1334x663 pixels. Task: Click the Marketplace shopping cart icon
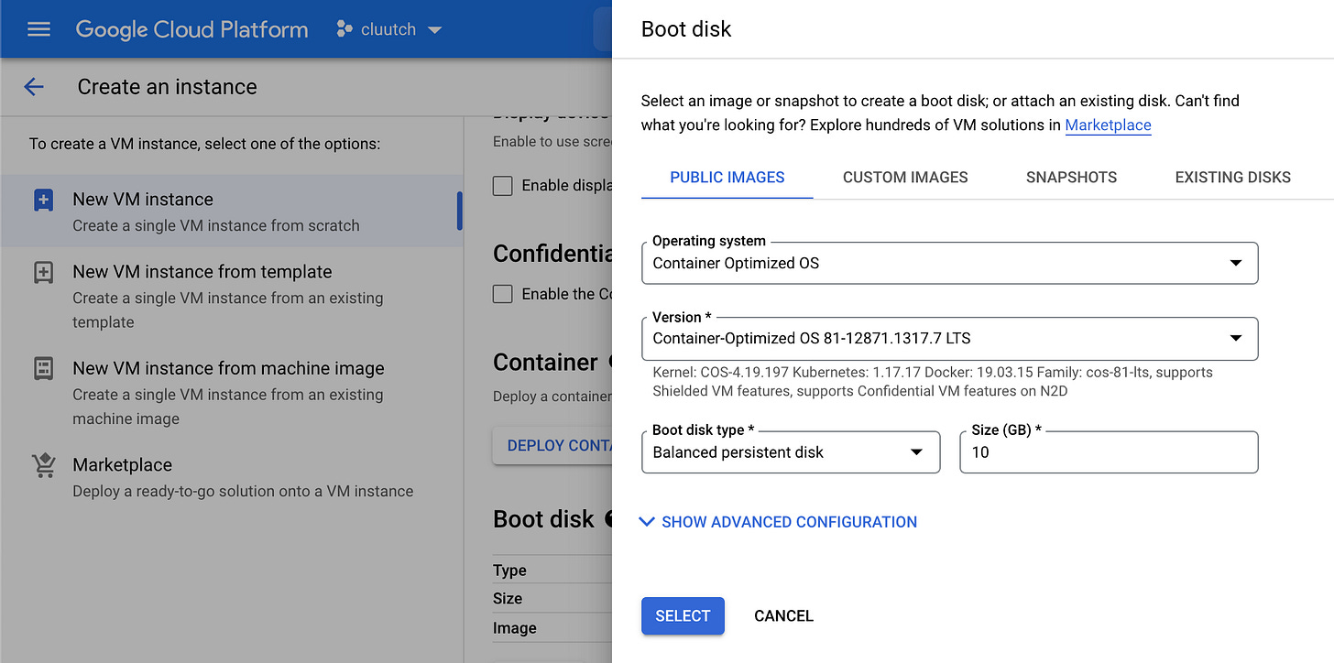pyautogui.click(x=43, y=465)
